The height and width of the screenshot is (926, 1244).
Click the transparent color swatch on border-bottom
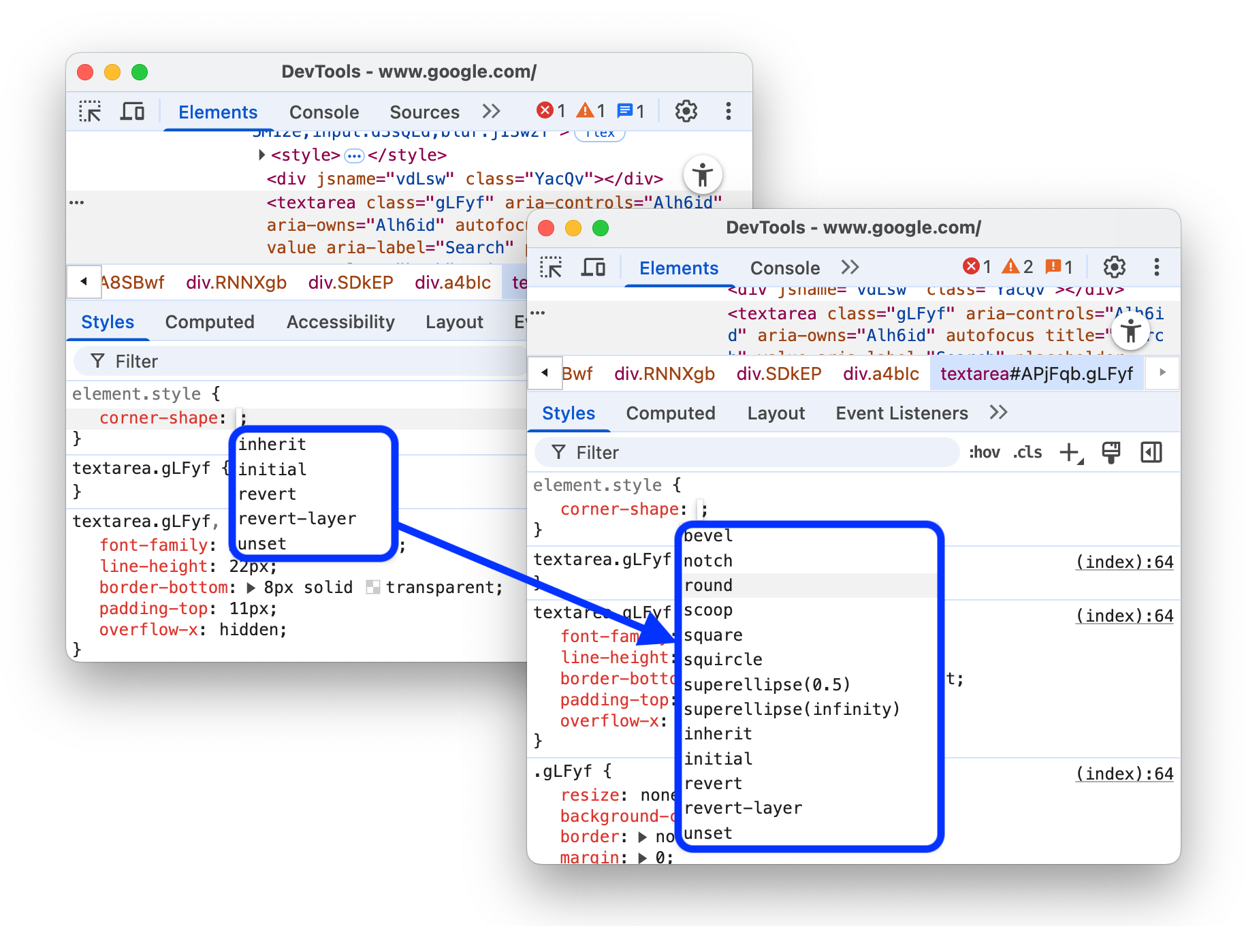[372, 587]
